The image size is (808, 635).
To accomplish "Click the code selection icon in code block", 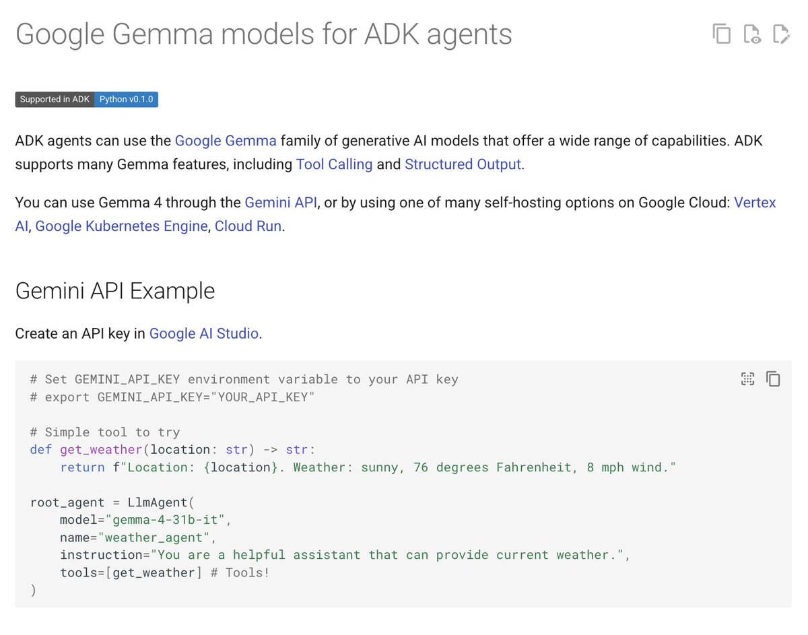I will click(747, 379).
